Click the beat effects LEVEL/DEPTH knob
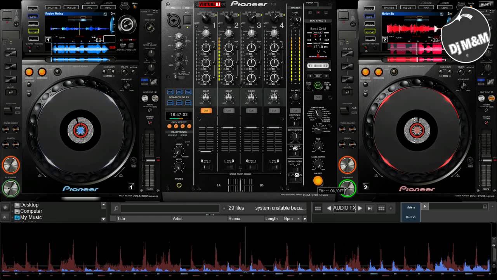The image size is (497, 280). point(318,164)
